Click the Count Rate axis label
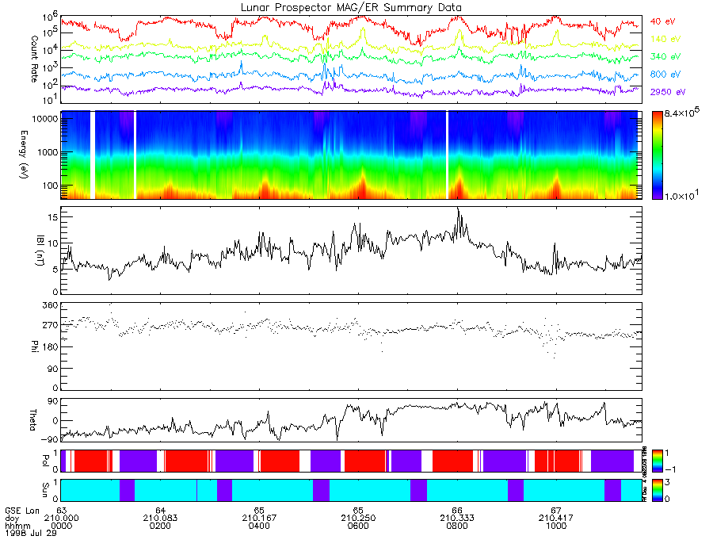The image size is (713, 555). pos(34,59)
